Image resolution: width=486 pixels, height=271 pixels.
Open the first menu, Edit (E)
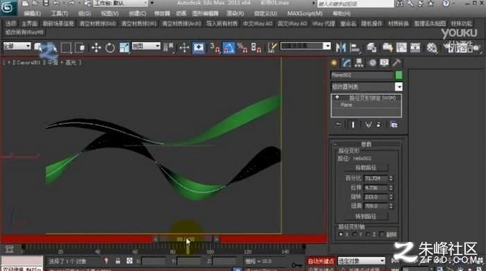(32, 14)
